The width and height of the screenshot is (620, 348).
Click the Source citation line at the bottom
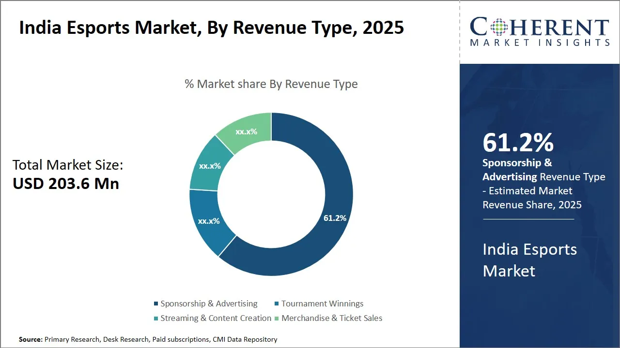click(x=148, y=340)
